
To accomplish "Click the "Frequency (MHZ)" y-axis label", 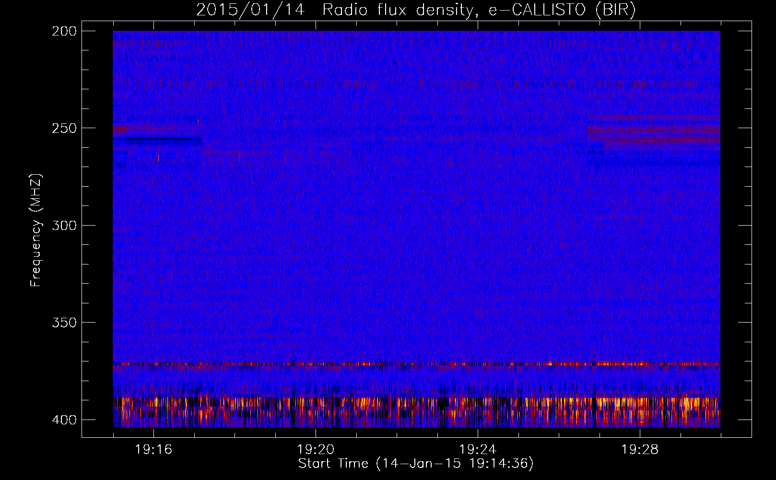I will pos(36,230).
